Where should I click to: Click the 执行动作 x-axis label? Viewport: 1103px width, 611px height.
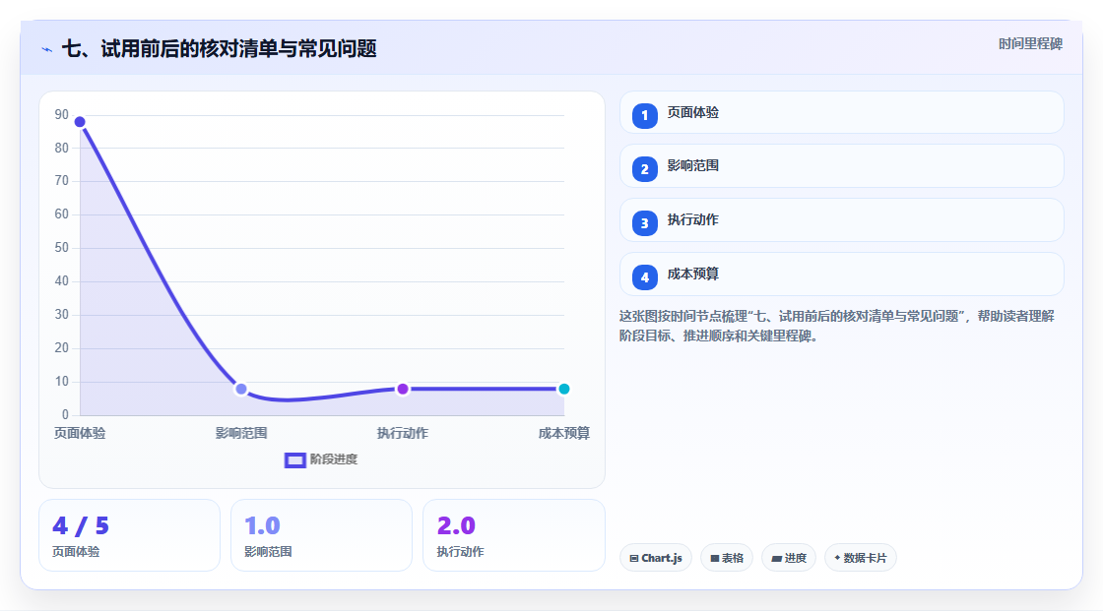click(x=403, y=433)
